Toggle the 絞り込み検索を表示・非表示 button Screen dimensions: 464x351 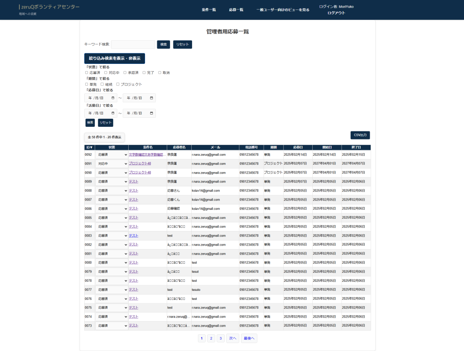(115, 58)
